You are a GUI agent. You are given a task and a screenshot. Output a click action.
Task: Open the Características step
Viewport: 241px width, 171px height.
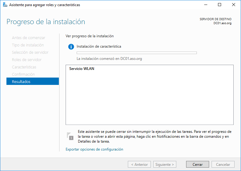click(x=24, y=67)
